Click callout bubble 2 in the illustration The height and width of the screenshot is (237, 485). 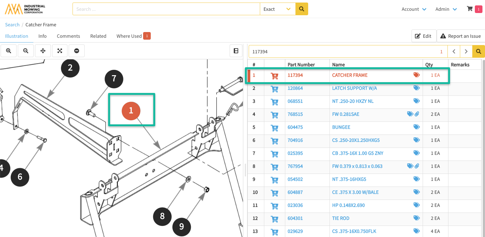(x=70, y=68)
